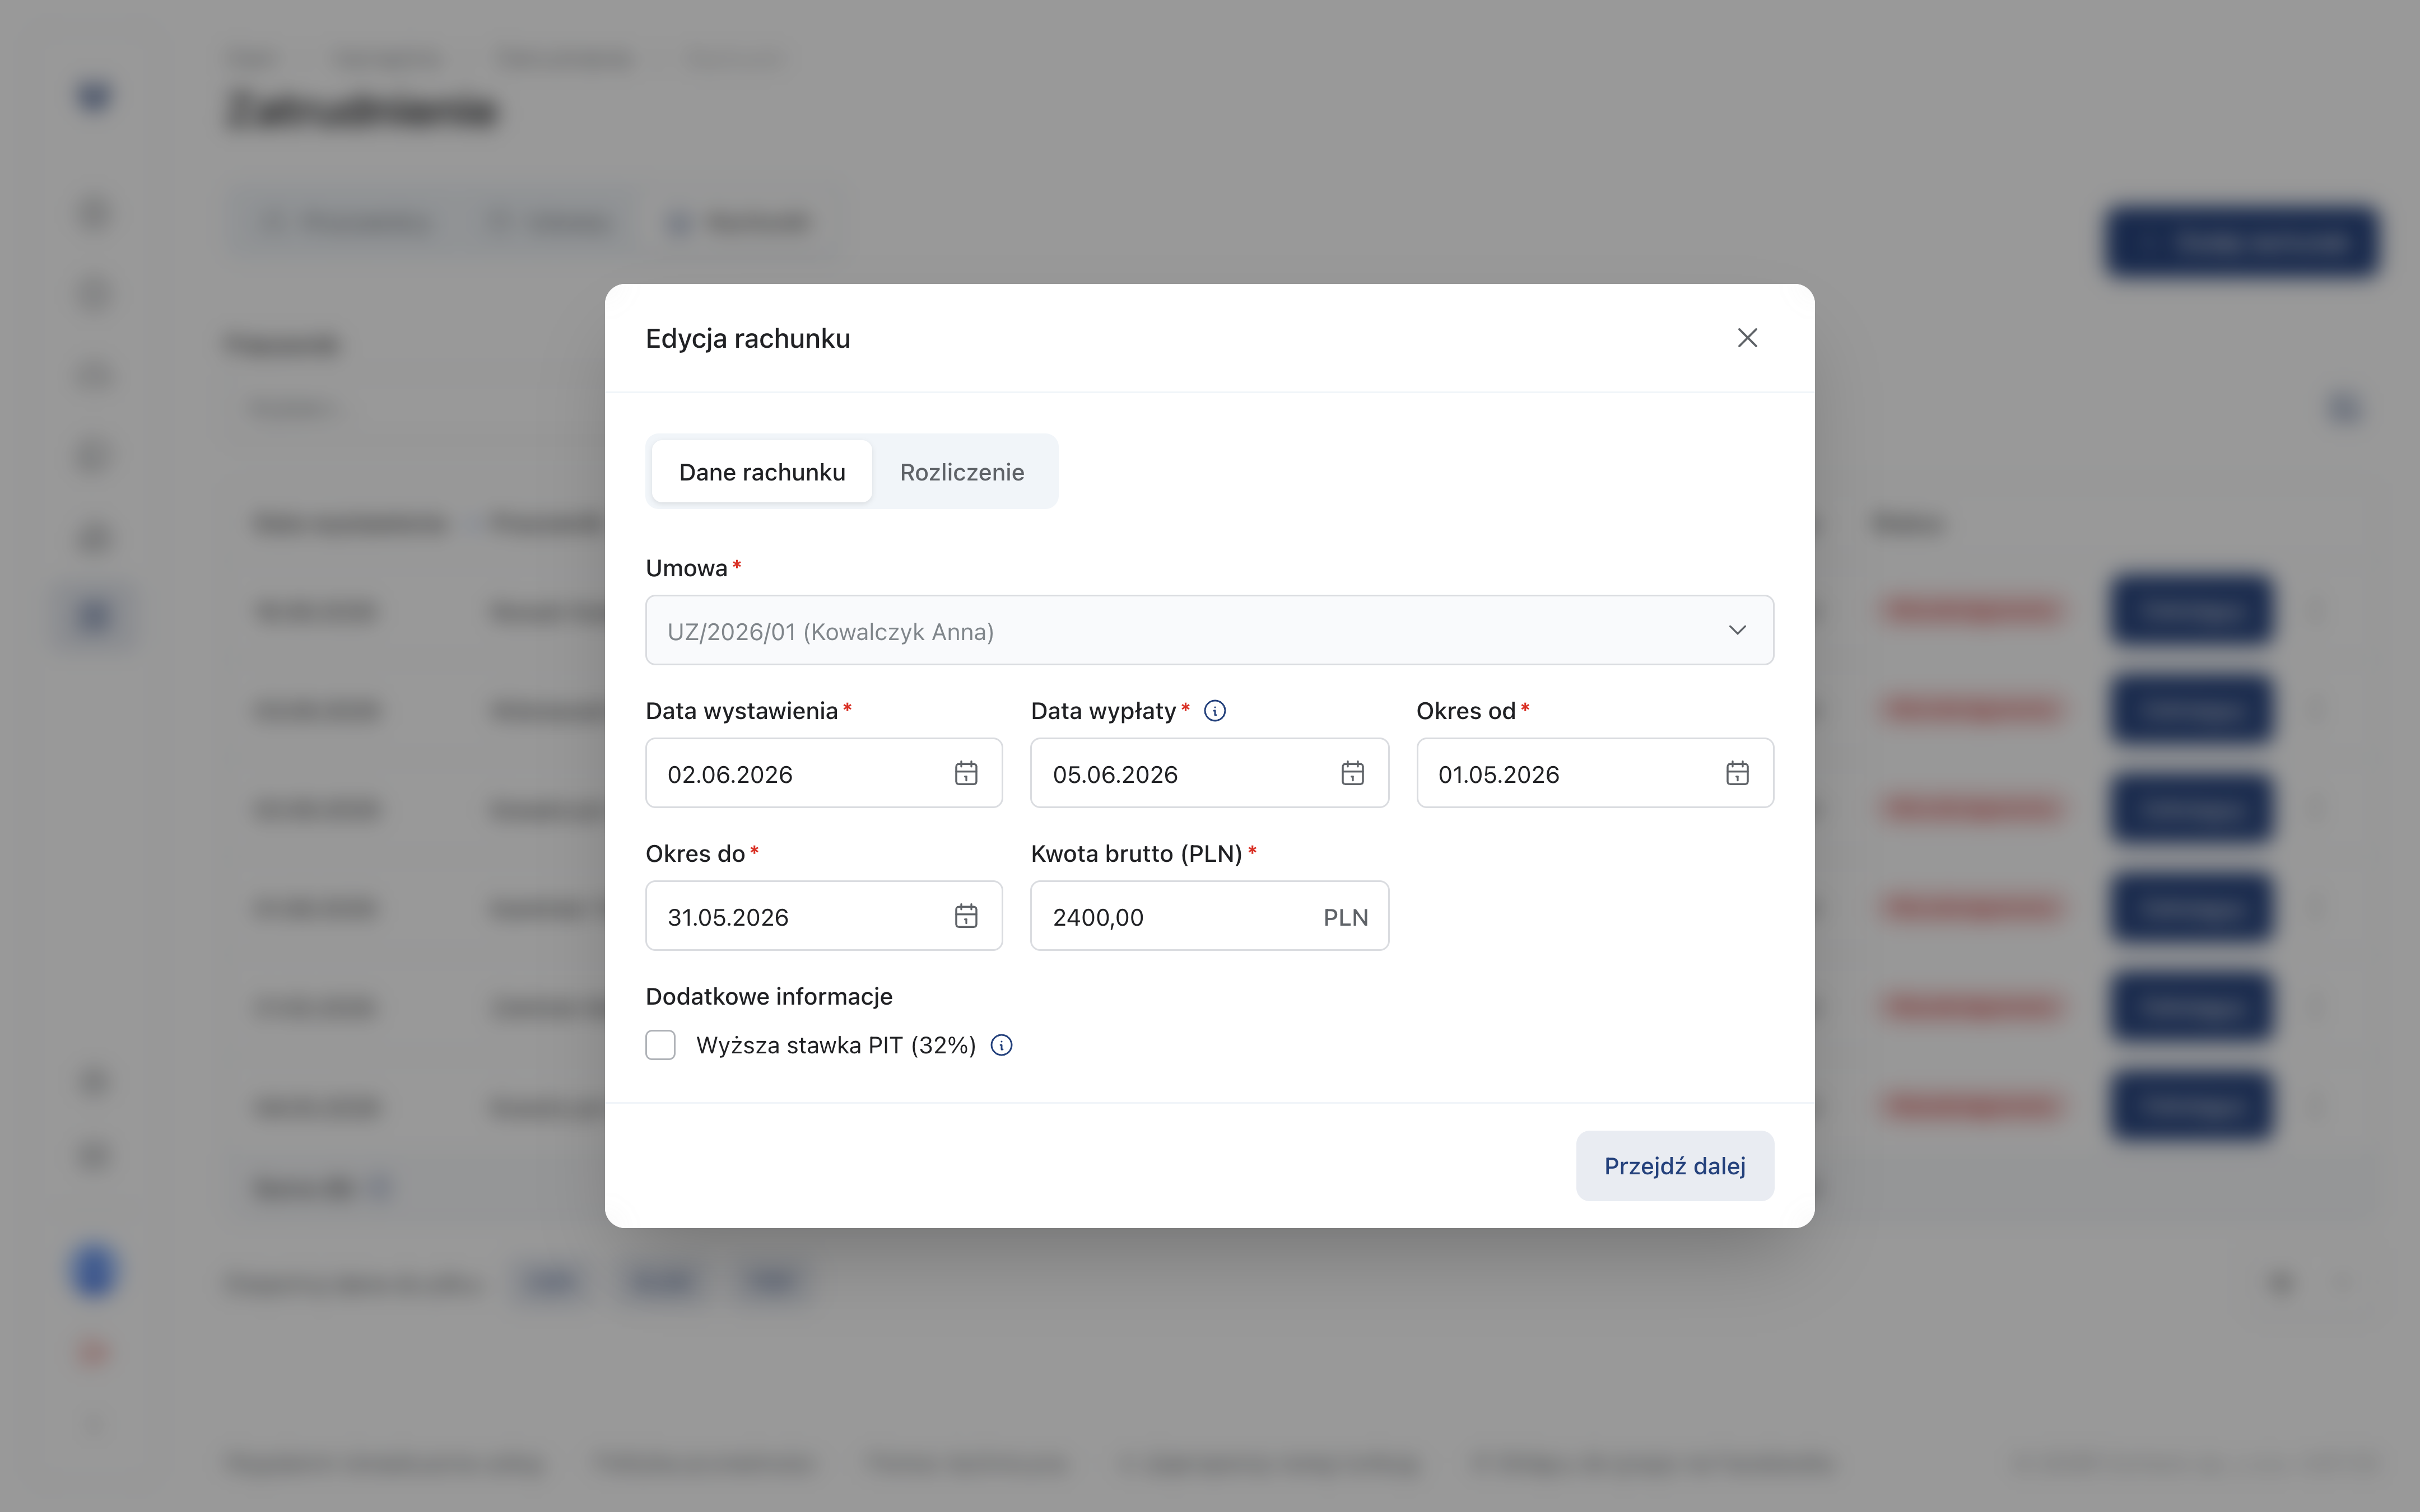Close the Edycja rachunku dialog
The image size is (2420, 1512).
1747,338
